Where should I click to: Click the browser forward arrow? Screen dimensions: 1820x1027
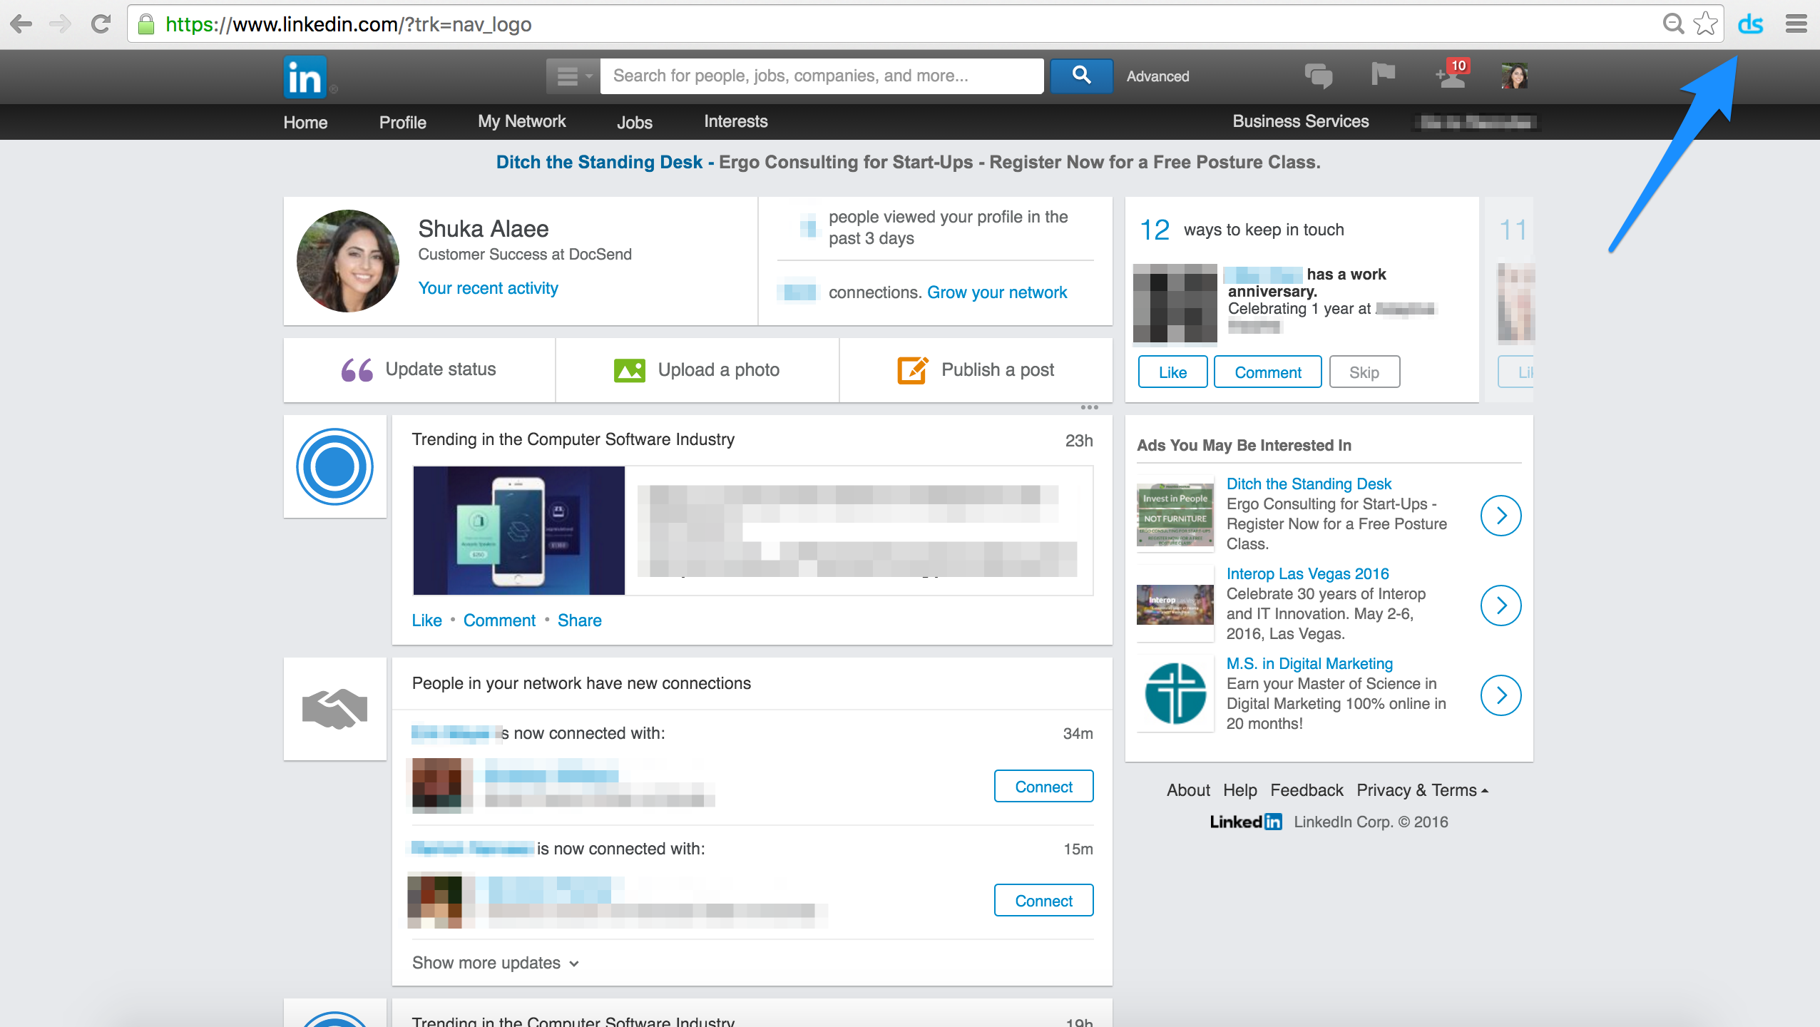pyautogui.click(x=61, y=24)
